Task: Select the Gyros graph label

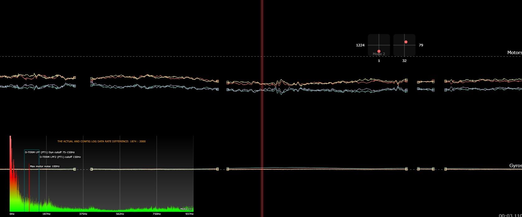Action: click(515, 166)
